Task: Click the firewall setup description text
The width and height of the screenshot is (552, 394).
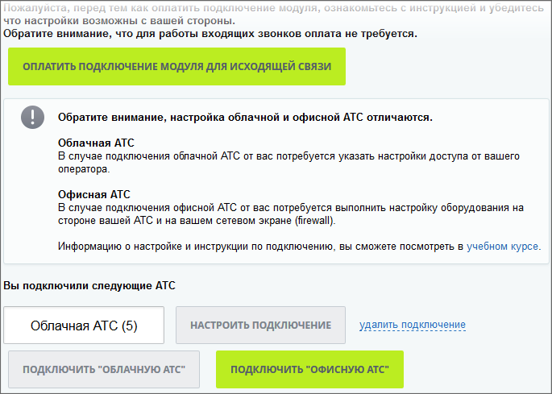Action: (x=291, y=214)
